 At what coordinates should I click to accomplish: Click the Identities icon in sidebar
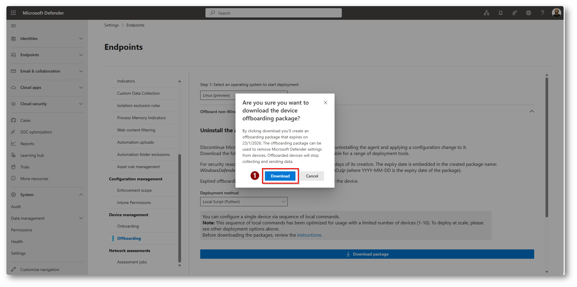click(x=13, y=38)
